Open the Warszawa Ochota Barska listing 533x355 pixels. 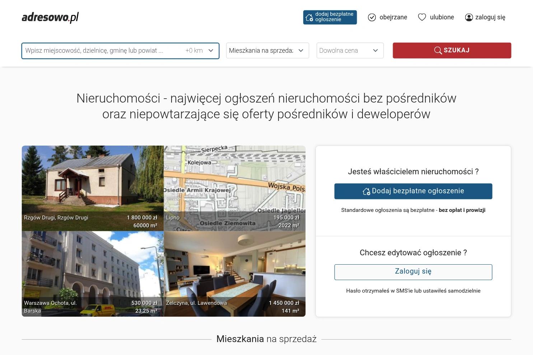point(93,274)
